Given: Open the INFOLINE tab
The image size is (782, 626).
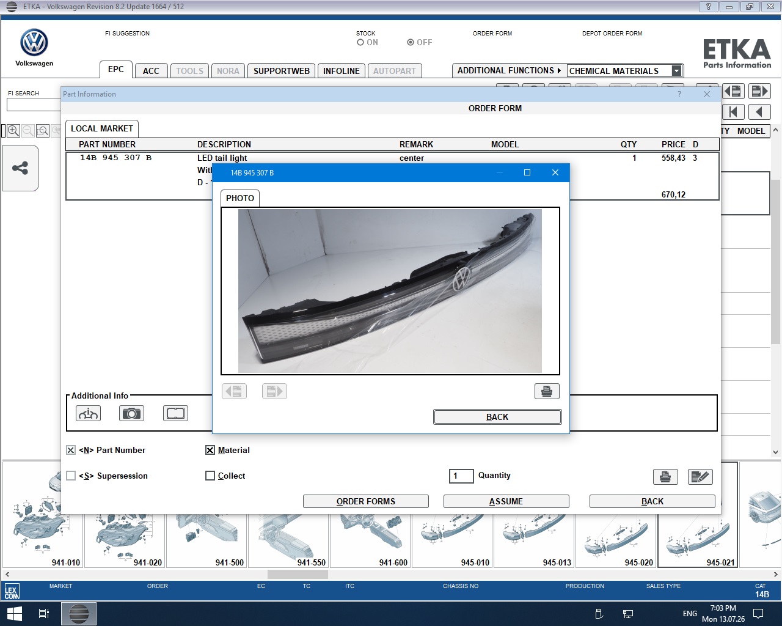Looking at the screenshot, I should pyautogui.click(x=342, y=71).
